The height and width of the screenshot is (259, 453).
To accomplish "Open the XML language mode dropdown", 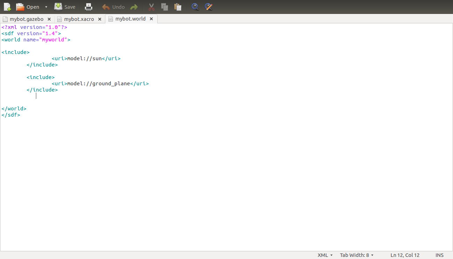I will (325, 255).
